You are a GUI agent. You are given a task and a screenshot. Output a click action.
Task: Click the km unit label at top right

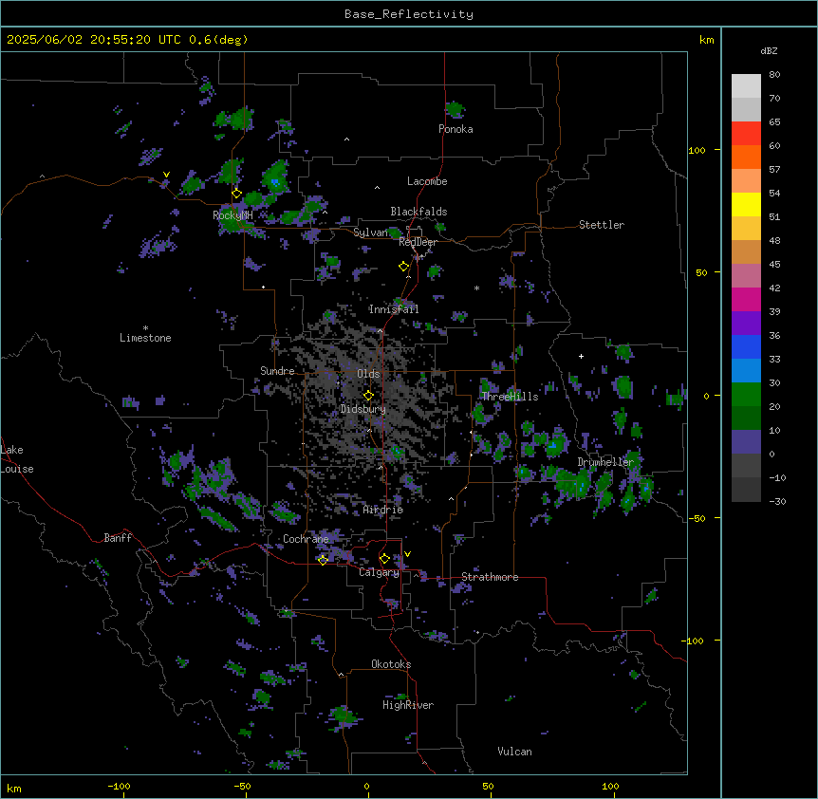(707, 40)
